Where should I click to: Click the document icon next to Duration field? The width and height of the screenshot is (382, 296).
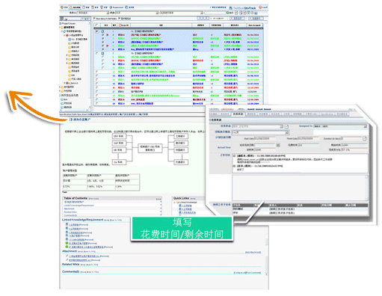(x=364, y=138)
